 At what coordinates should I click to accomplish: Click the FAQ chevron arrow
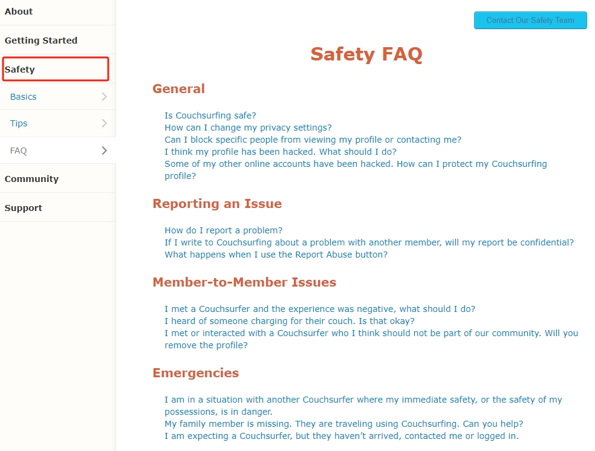click(x=104, y=151)
